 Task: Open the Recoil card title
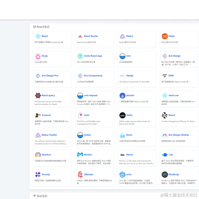172,115
